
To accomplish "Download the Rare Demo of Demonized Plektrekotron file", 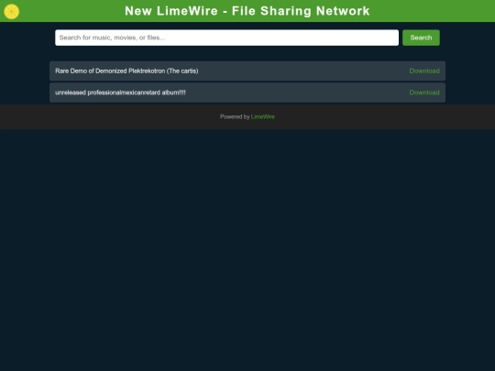I will [424, 71].
